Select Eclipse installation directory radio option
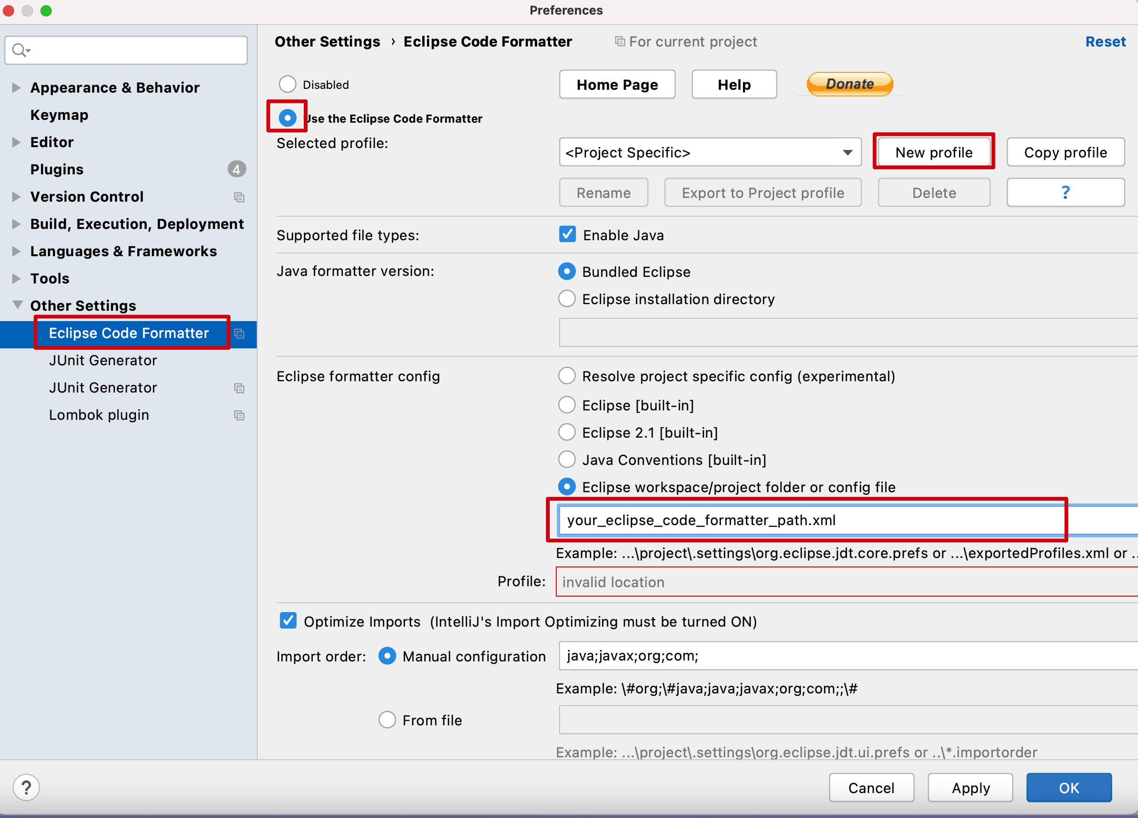Viewport: 1138px width, 818px height. pos(567,299)
